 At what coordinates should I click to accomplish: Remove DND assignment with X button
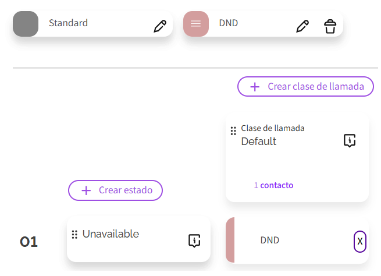pyautogui.click(x=360, y=241)
